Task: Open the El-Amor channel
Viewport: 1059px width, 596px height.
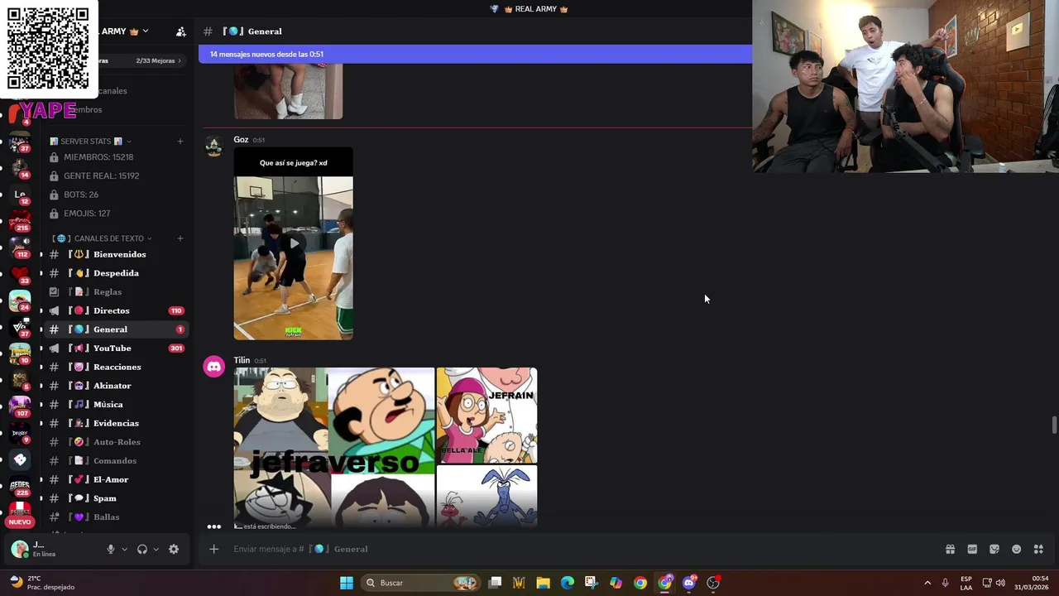Action: pos(116,479)
